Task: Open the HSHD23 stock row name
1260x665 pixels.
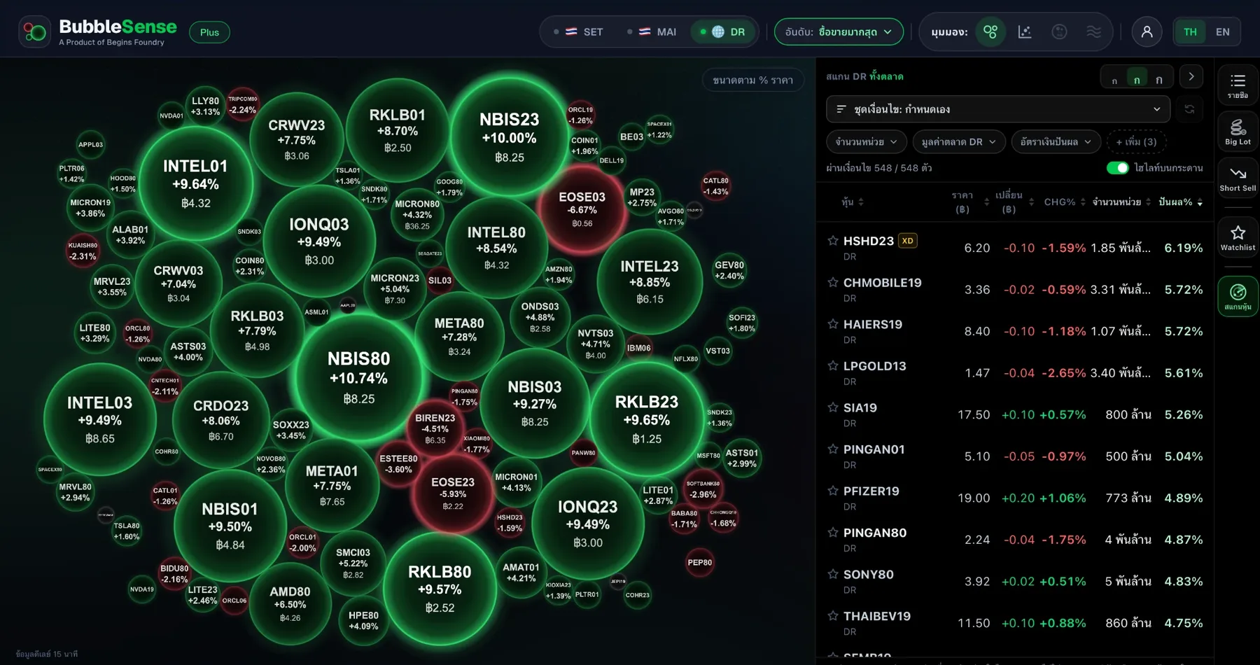Action: coord(868,241)
